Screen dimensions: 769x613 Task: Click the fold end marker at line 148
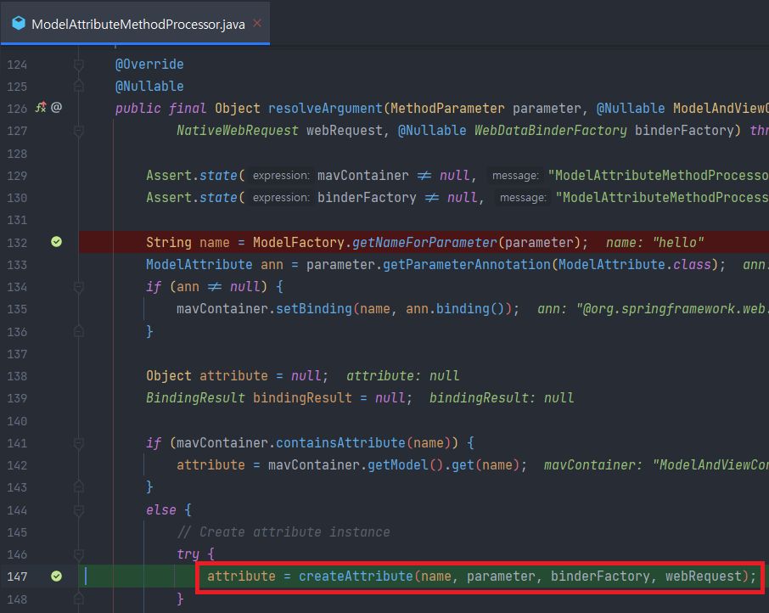pyautogui.click(x=78, y=599)
